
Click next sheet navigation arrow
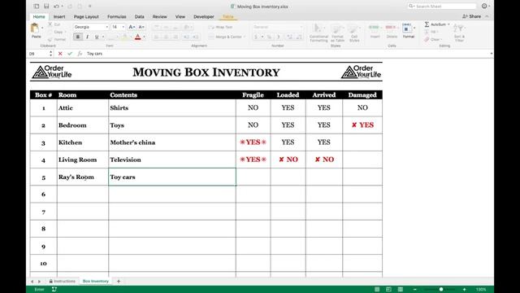(x=39, y=282)
